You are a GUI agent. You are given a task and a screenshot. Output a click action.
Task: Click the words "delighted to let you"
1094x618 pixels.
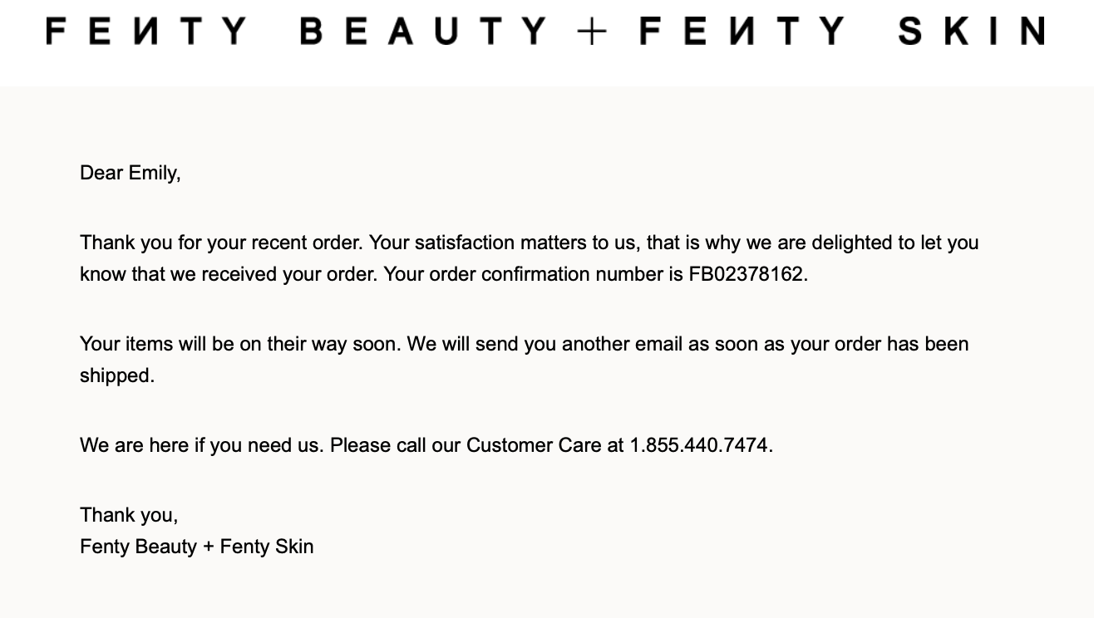(895, 243)
